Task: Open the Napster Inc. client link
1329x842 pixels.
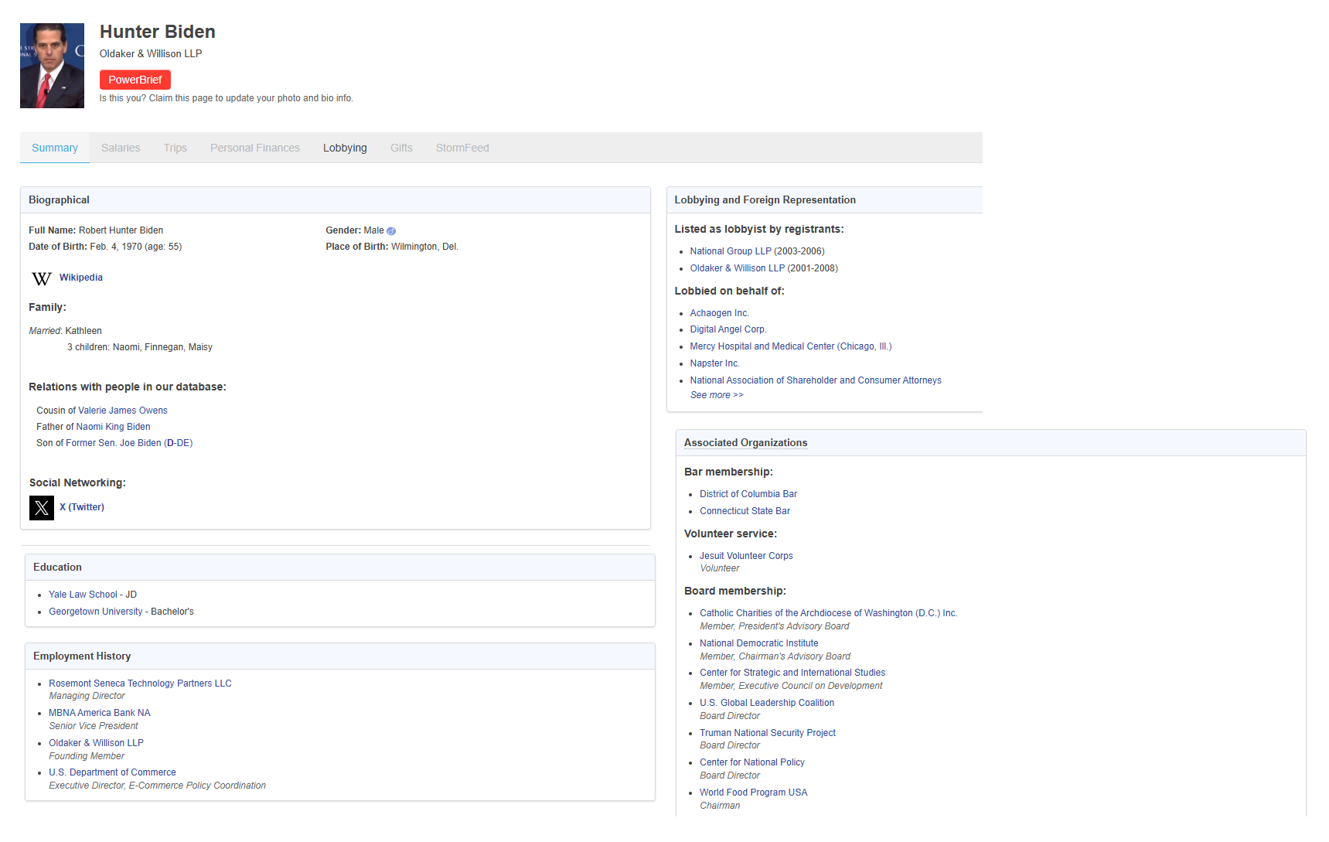Action: tap(714, 363)
